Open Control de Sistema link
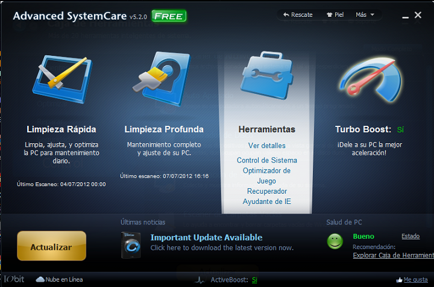 [266, 161]
